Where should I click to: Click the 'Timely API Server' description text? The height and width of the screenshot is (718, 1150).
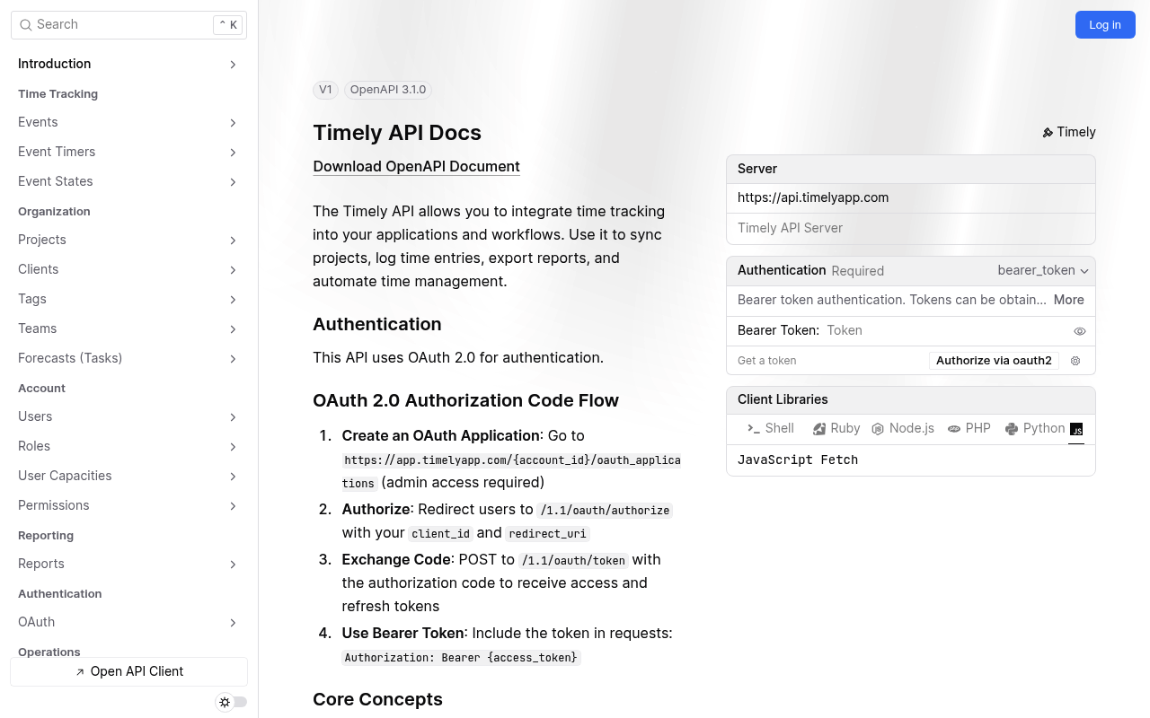coord(790,228)
